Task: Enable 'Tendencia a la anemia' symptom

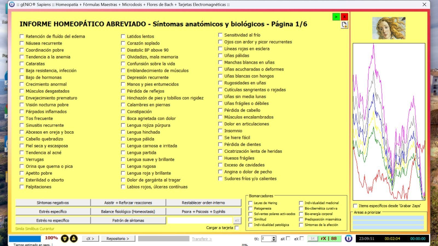Action: 22,57
